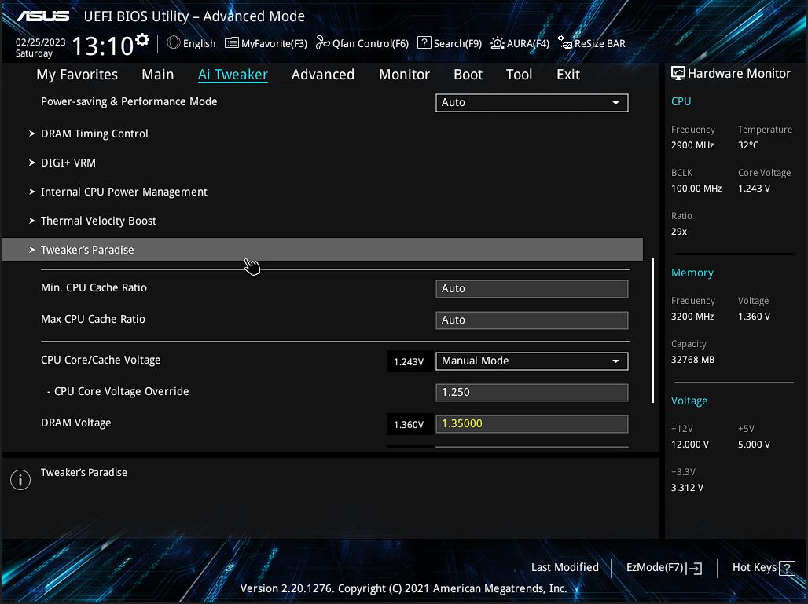Open the Tool tab
Image resolution: width=808 pixels, height=604 pixels.
[519, 74]
